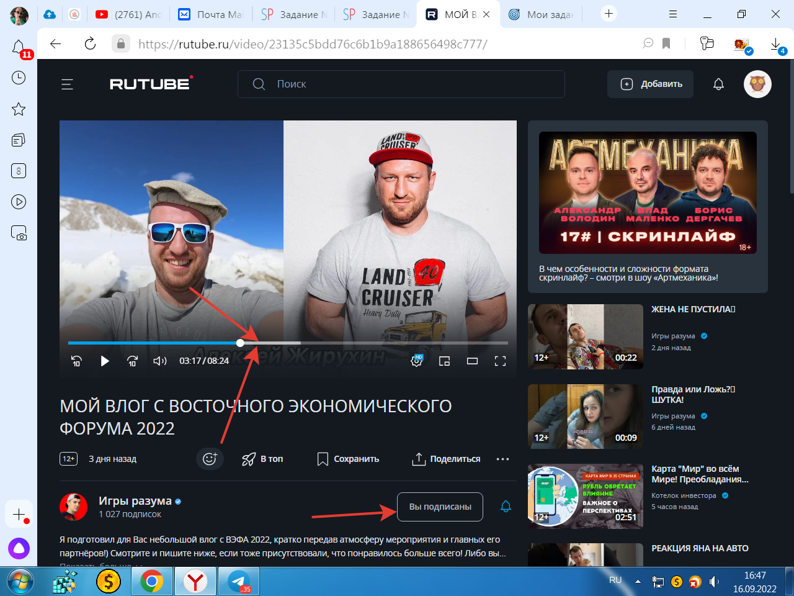Click the 12+ age rating badge under title
794x596 pixels.
pyautogui.click(x=68, y=459)
